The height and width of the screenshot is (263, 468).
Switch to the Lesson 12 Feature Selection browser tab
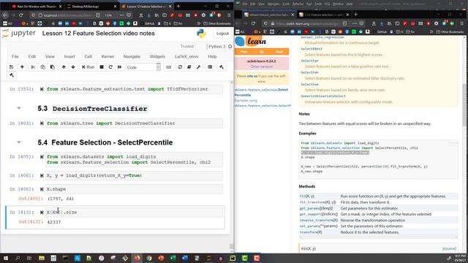(147, 7)
